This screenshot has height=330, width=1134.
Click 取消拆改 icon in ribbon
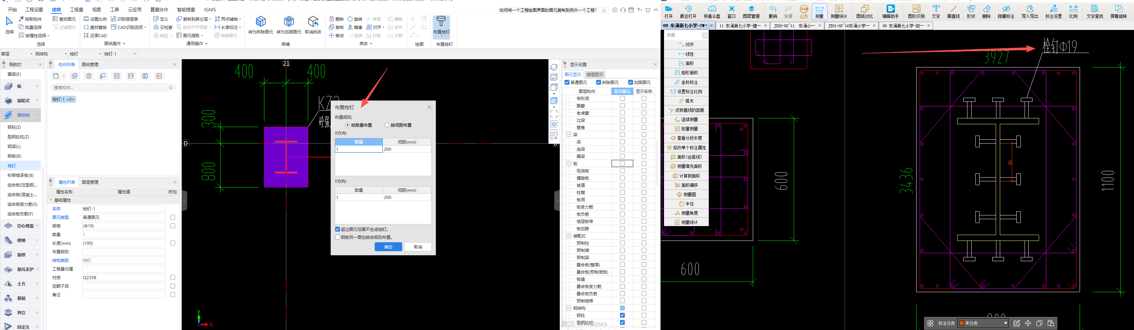pyautogui.click(x=313, y=25)
